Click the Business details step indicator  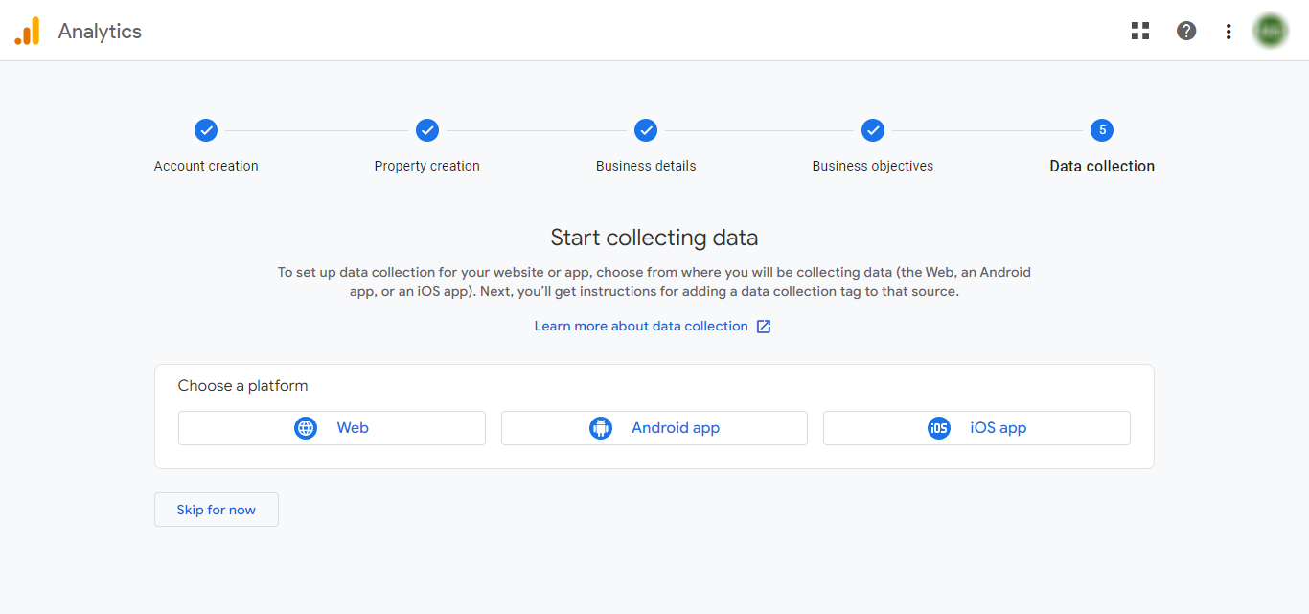point(646,130)
